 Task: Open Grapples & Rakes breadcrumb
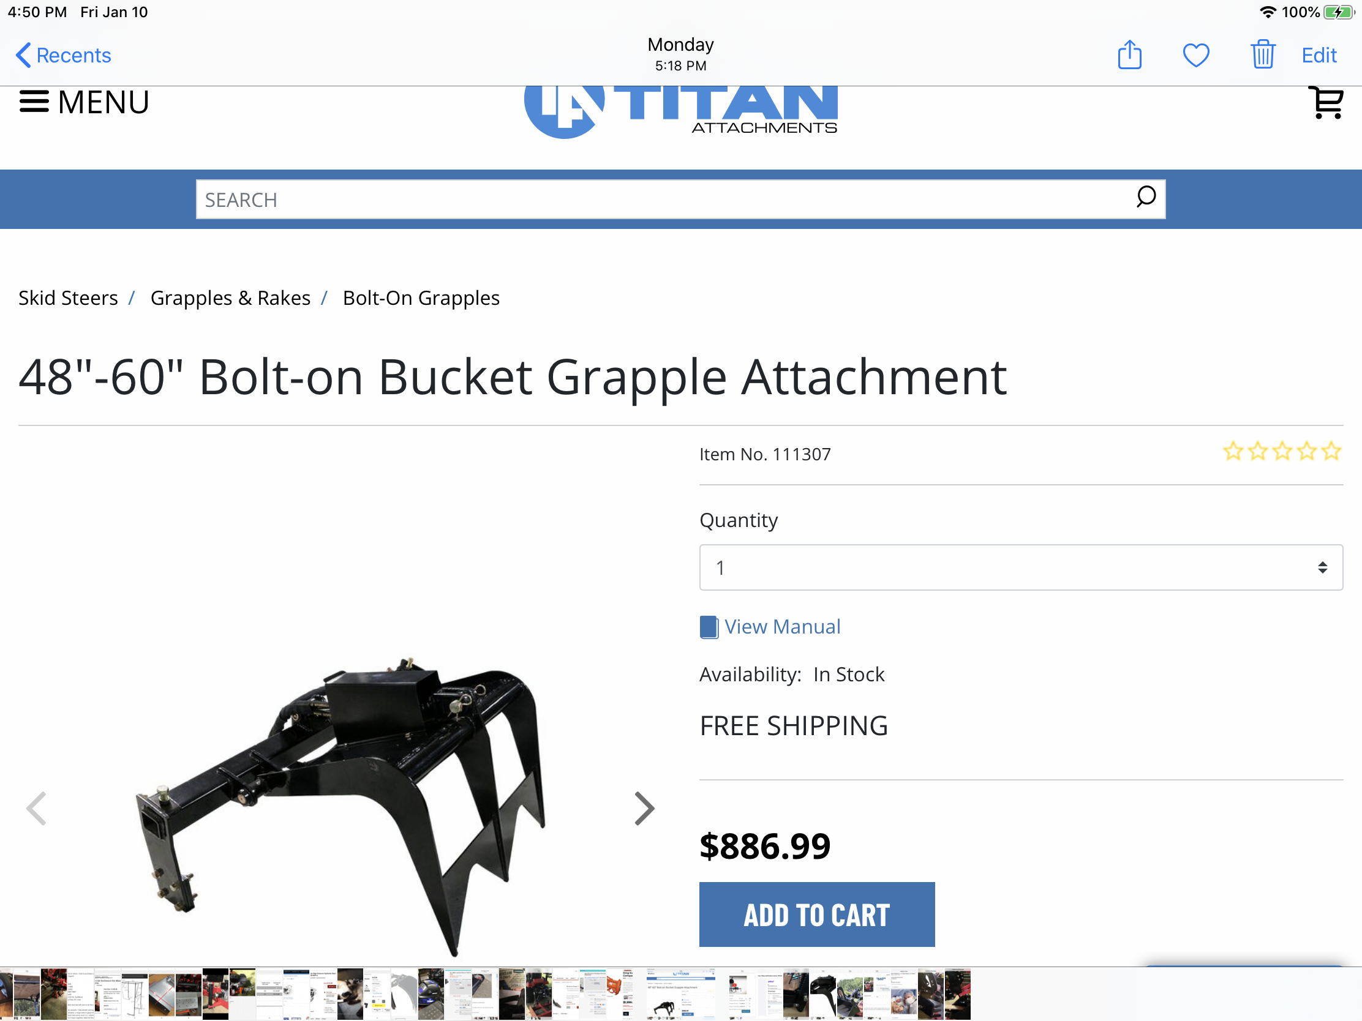coord(230,299)
